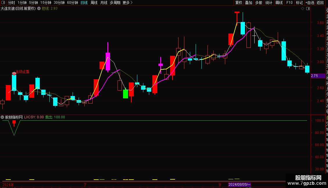Click the 叠加 overlay button
The image size is (328, 188).
[249, 3]
